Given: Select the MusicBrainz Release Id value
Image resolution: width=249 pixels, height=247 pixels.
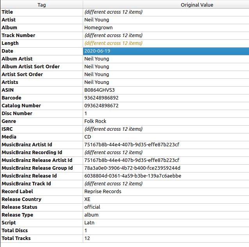Looking at the screenshot, I should pos(132,176).
